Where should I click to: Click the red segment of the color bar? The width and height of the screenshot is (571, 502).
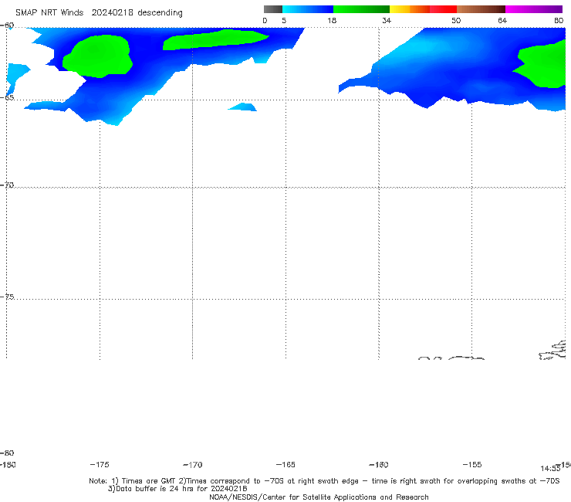pos(443,9)
